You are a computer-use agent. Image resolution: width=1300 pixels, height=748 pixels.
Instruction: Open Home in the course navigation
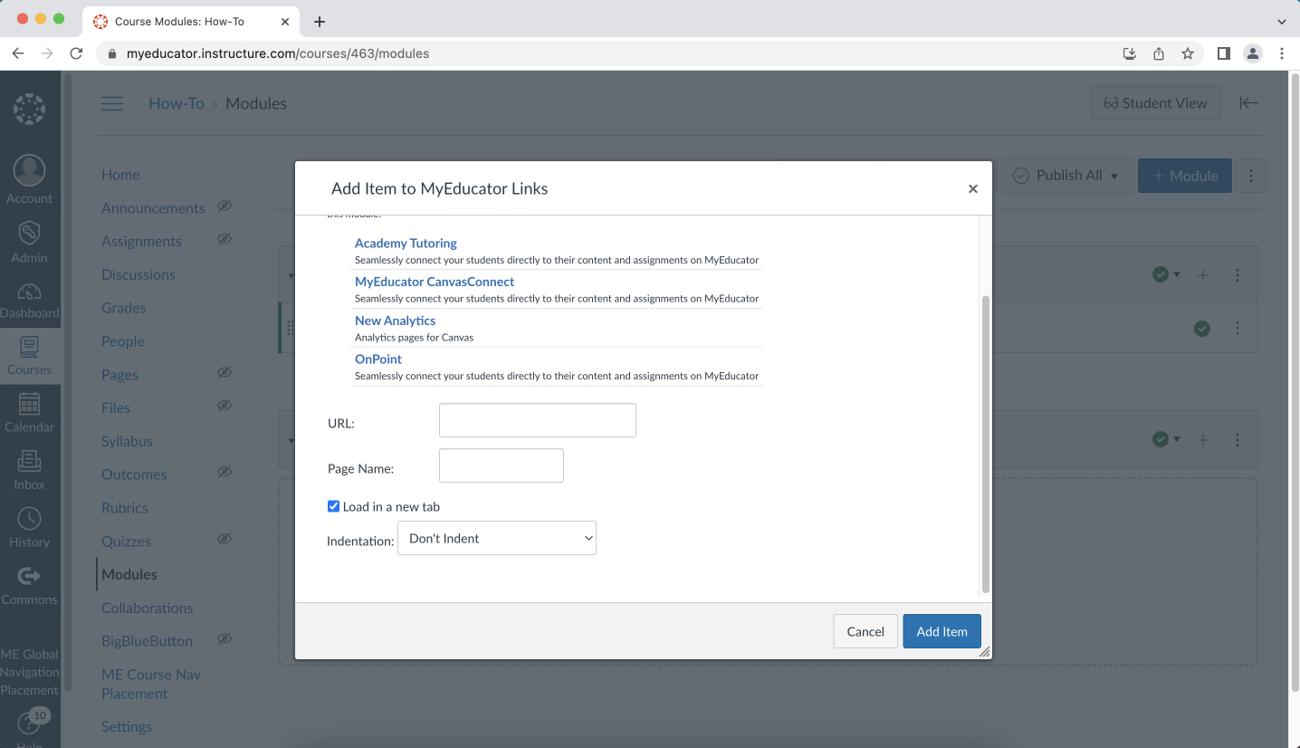point(120,175)
